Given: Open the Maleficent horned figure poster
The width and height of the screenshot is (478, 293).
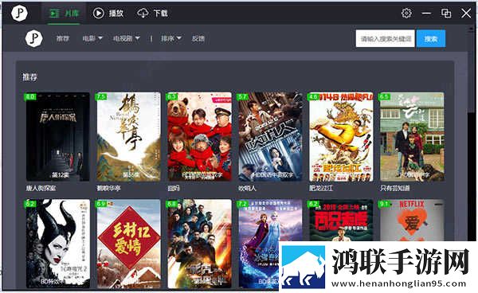Looking at the screenshot, I should (57, 244).
